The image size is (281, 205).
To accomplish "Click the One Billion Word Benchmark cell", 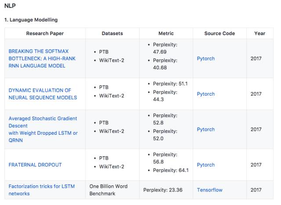I will click(x=108, y=190).
